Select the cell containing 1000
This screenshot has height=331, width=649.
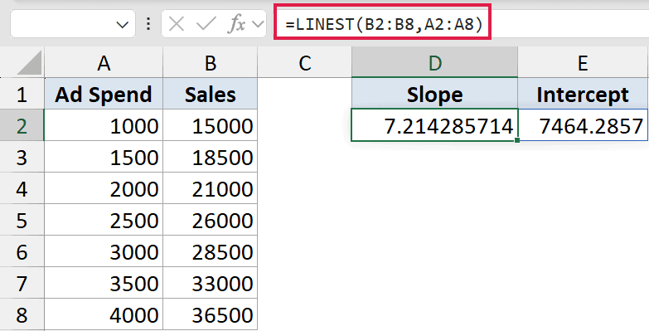[104, 125]
